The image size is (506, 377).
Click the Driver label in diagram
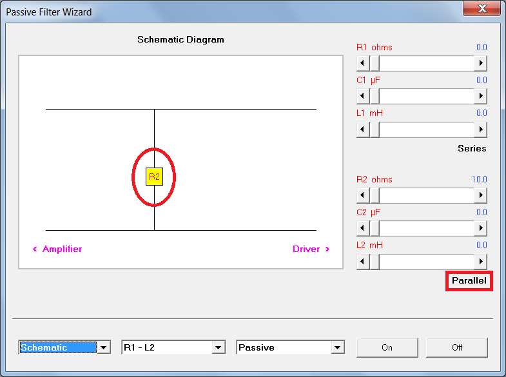pyautogui.click(x=306, y=249)
